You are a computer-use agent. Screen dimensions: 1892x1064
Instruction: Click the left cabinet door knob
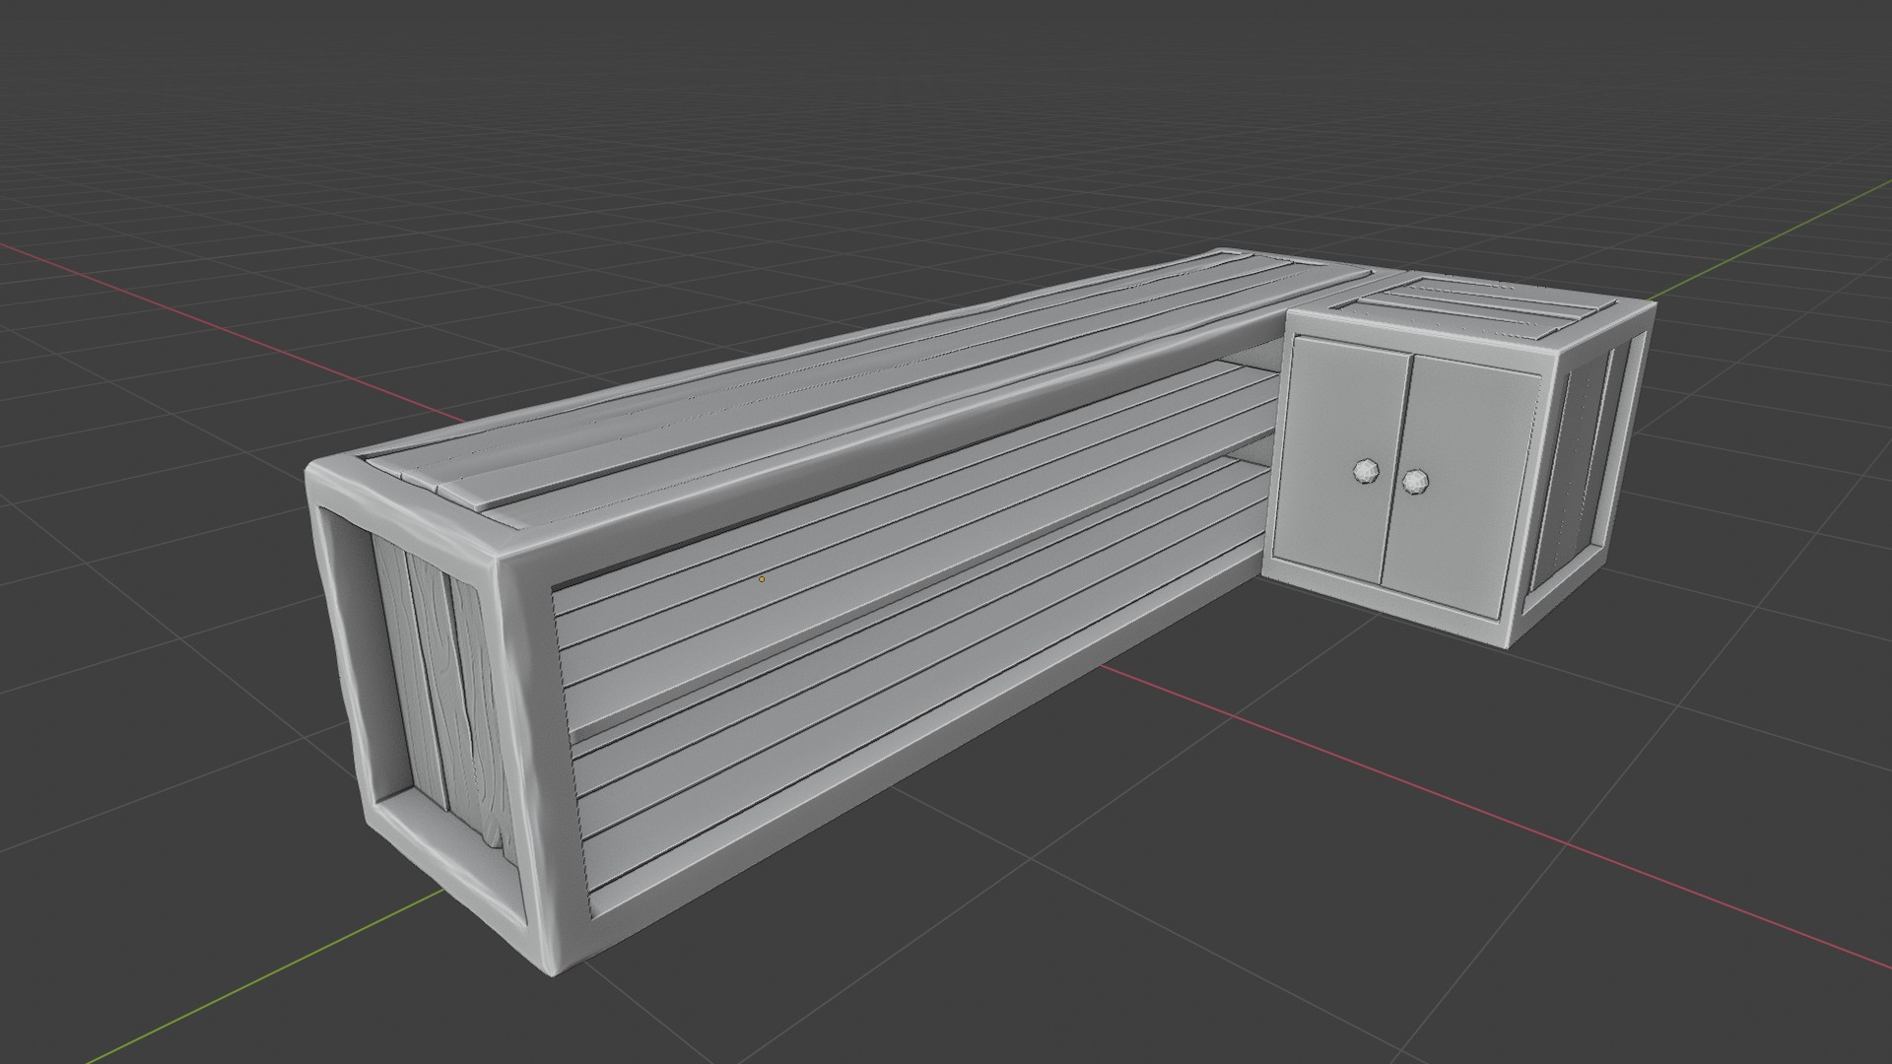(x=1366, y=471)
